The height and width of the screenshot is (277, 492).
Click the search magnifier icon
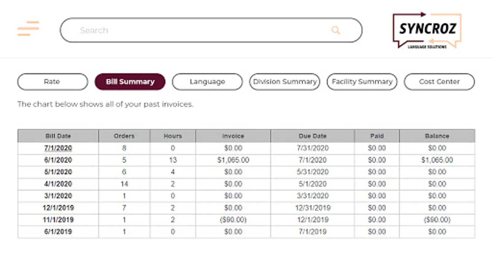click(x=335, y=30)
